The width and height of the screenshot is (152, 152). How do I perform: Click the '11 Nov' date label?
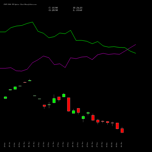(39, 145)
